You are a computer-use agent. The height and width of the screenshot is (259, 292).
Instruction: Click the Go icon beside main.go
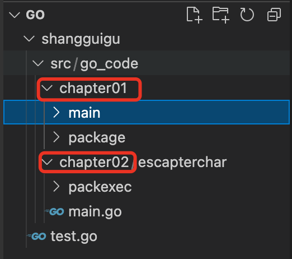click(55, 211)
